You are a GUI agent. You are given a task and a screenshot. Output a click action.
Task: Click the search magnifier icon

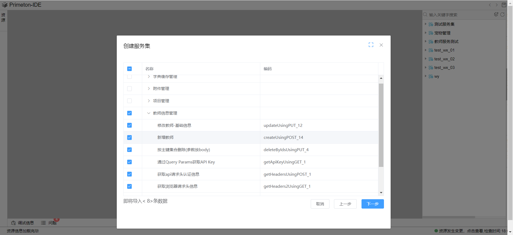tap(425, 15)
